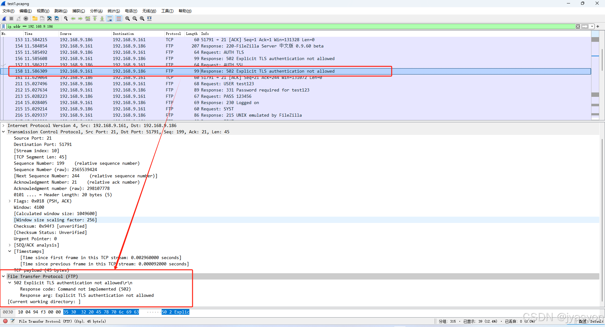605x327 pixels.
Task: Open capture options with the gear icon
Action: 26,19
